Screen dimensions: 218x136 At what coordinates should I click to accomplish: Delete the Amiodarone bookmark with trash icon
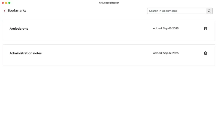pos(205,29)
